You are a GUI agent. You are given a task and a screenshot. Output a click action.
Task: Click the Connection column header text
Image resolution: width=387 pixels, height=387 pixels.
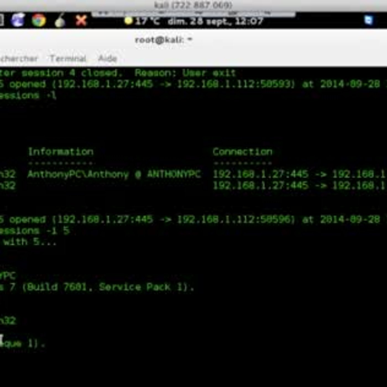click(242, 152)
